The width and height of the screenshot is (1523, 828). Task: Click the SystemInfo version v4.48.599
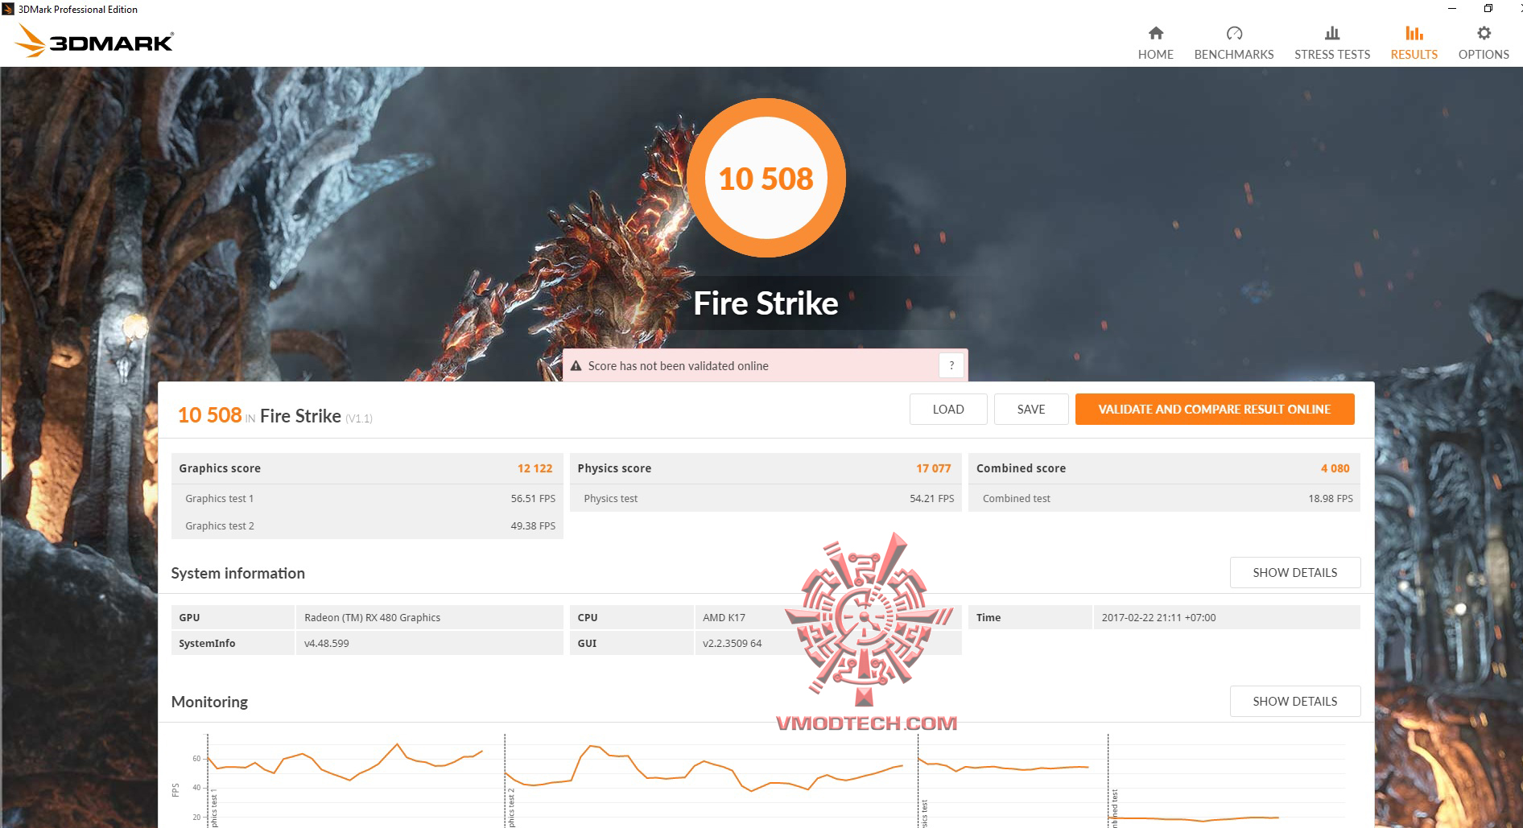click(x=326, y=644)
